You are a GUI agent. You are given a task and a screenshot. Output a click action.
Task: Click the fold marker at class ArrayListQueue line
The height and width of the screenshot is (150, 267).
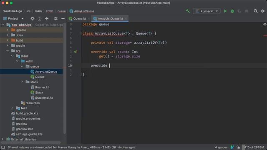coord(81,33)
